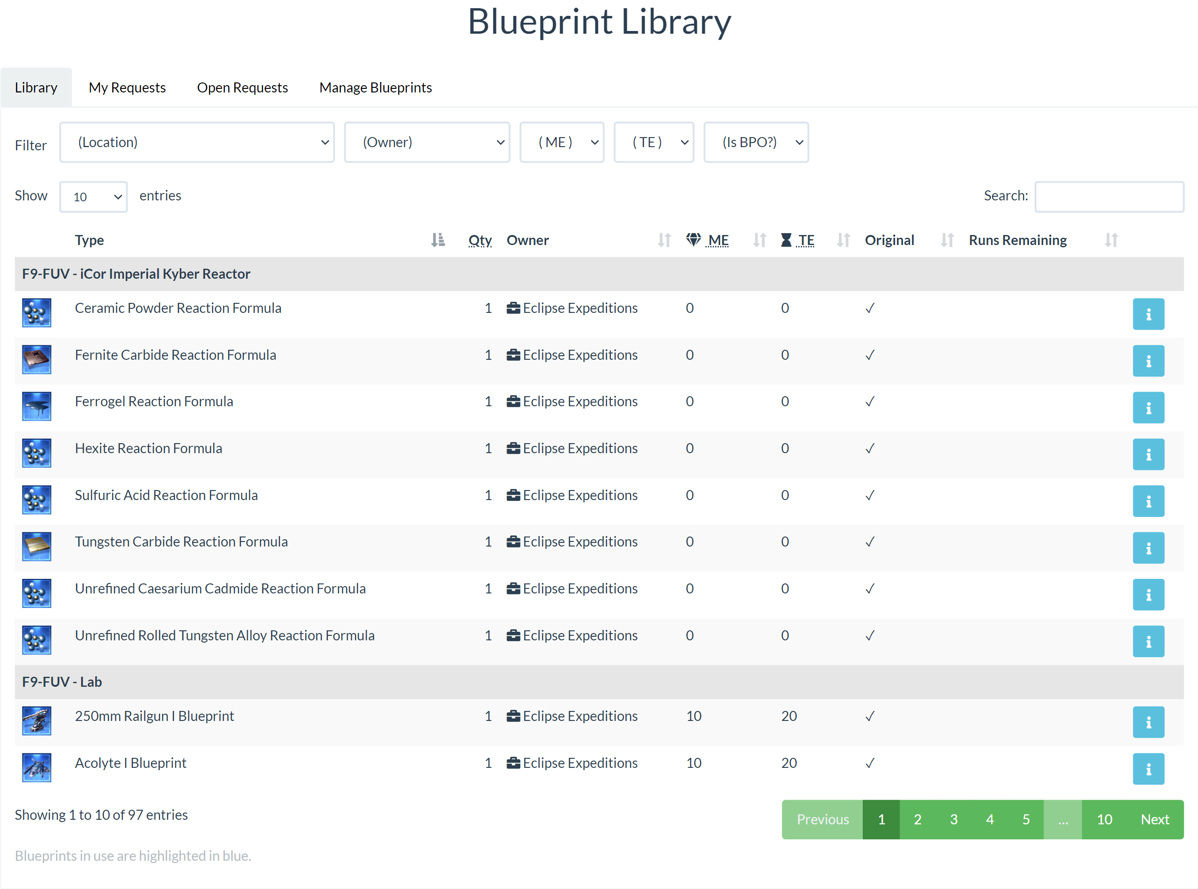Change the Show entries count dropdown
Viewport: 1198px width, 889px height.
[x=93, y=197]
